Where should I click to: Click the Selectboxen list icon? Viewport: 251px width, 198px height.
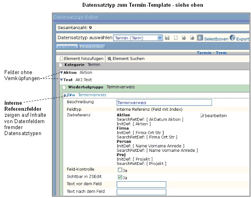coord(200,38)
